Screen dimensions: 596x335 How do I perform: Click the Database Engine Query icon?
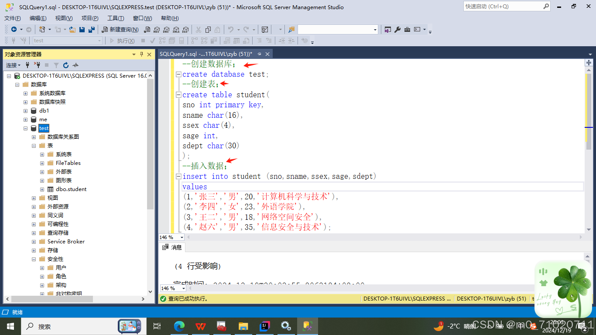click(147, 30)
